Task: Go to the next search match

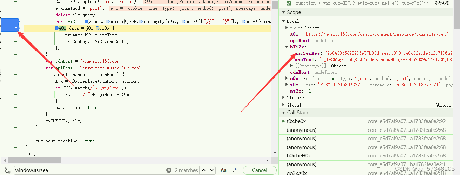Action: (212, 170)
